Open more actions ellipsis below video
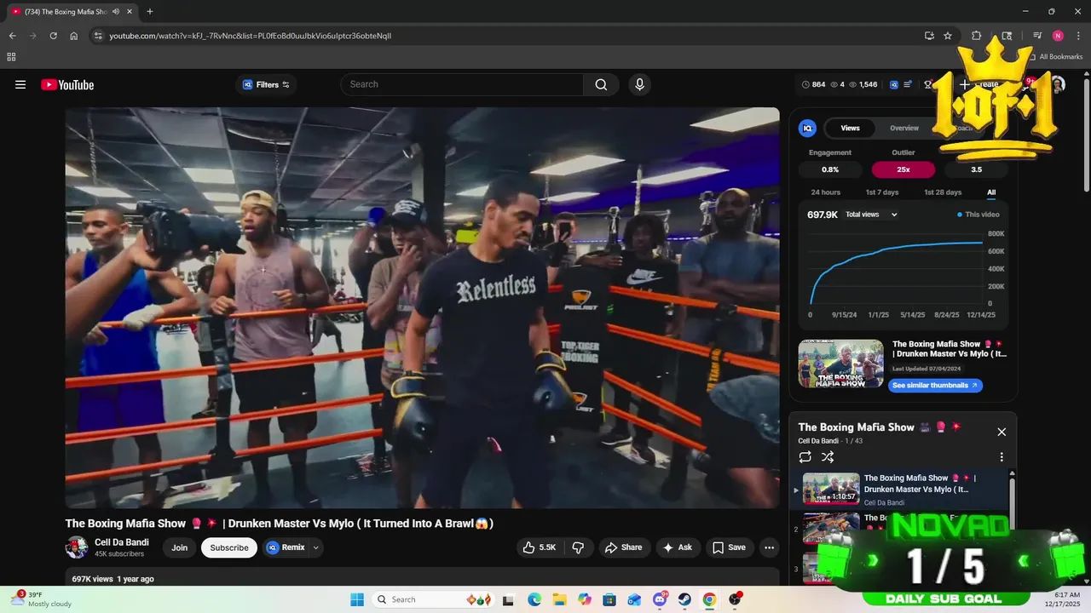This screenshot has height=613, width=1091. pyautogui.click(x=769, y=547)
